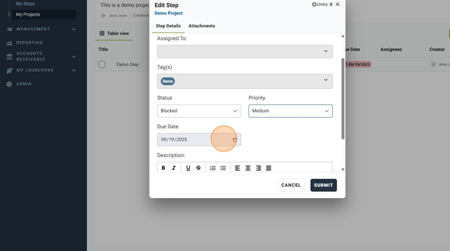Click the Submit button
The width and height of the screenshot is (450, 251).
tap(323, 185)
